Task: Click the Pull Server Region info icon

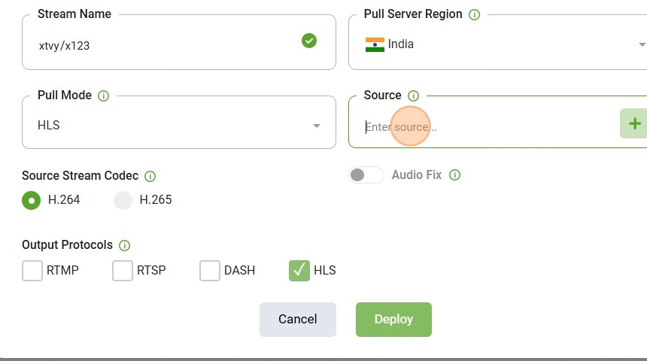Action: 474,15
